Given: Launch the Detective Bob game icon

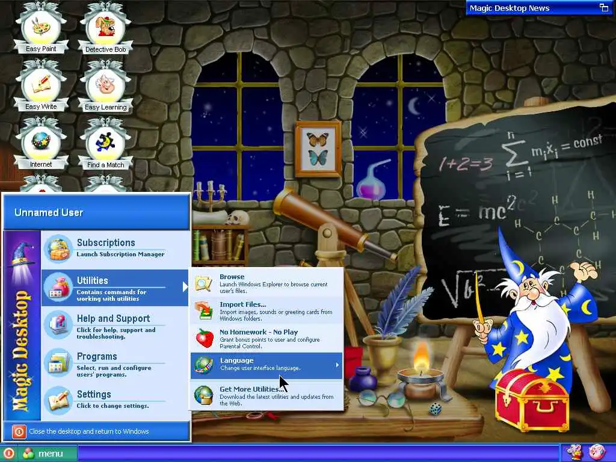Looking at the screenshot, I should [105, 28].
